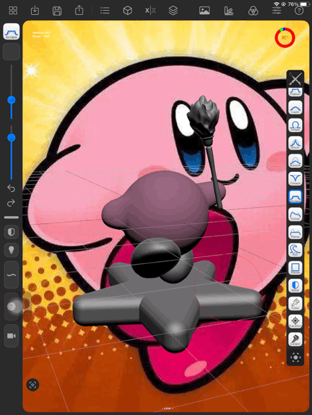The image size is (312, 415).
Task: Select the Polish tool
Action: point(295,215)
